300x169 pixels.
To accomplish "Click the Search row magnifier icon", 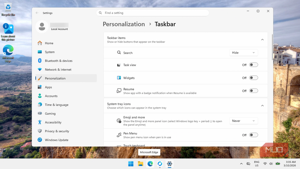I will pyautogui.click(x=119, y=52).
